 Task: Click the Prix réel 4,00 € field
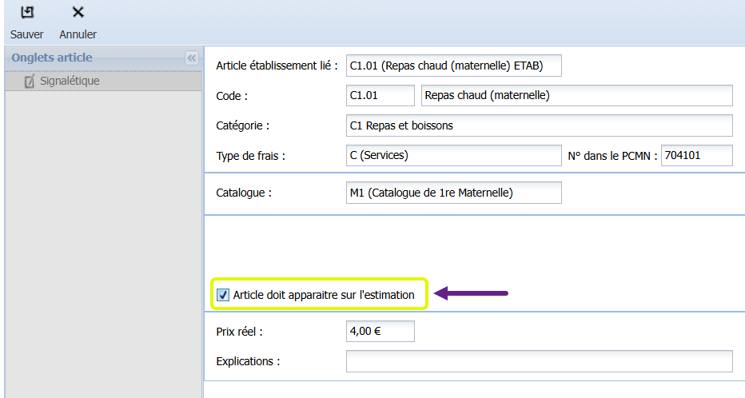click(380, 331)
